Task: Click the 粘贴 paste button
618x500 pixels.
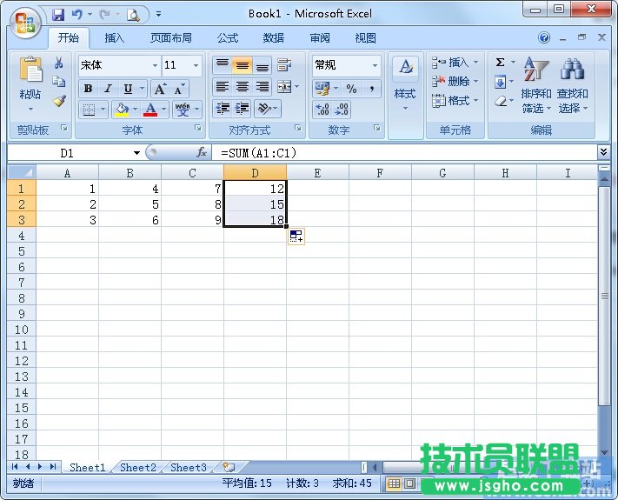Action: coord(31,84)
